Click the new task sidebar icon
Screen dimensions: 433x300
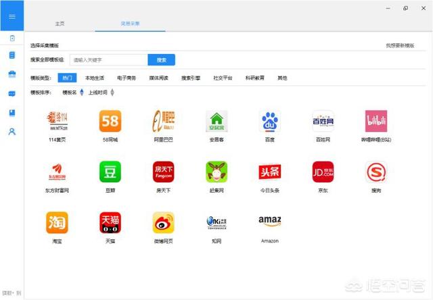pos(12,38)
